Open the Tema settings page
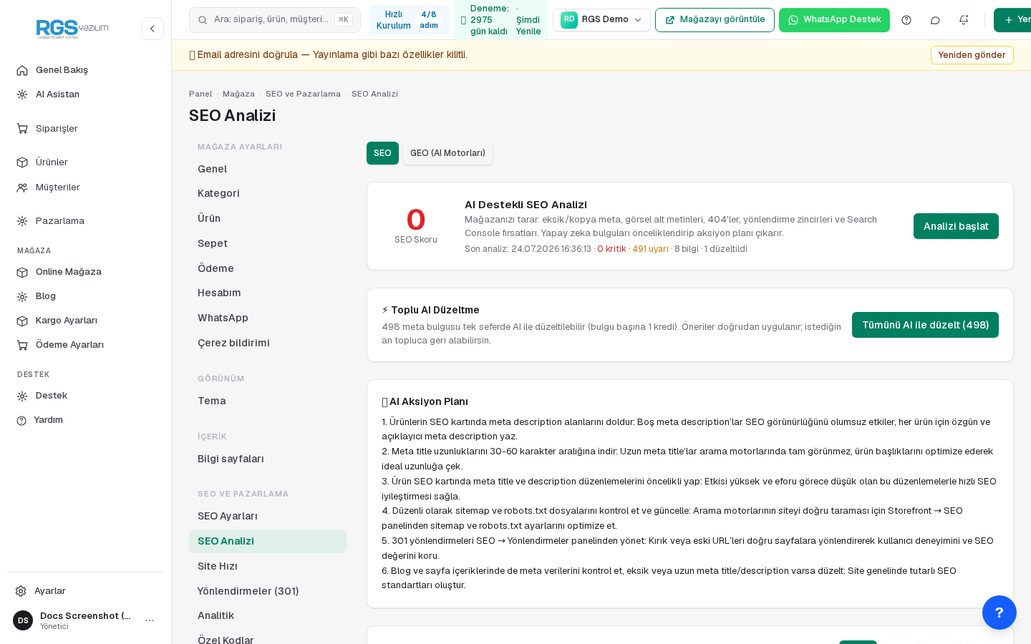 [268, 401]
